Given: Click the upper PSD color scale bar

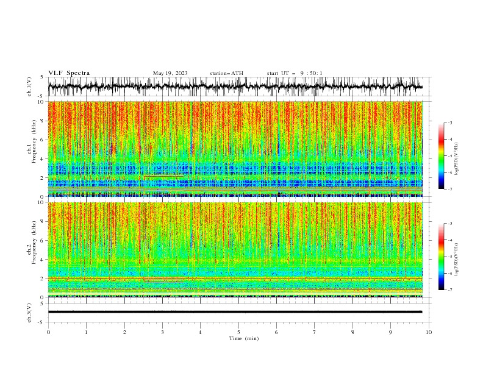Looking at the screenshot, I should tap(441, 156).
